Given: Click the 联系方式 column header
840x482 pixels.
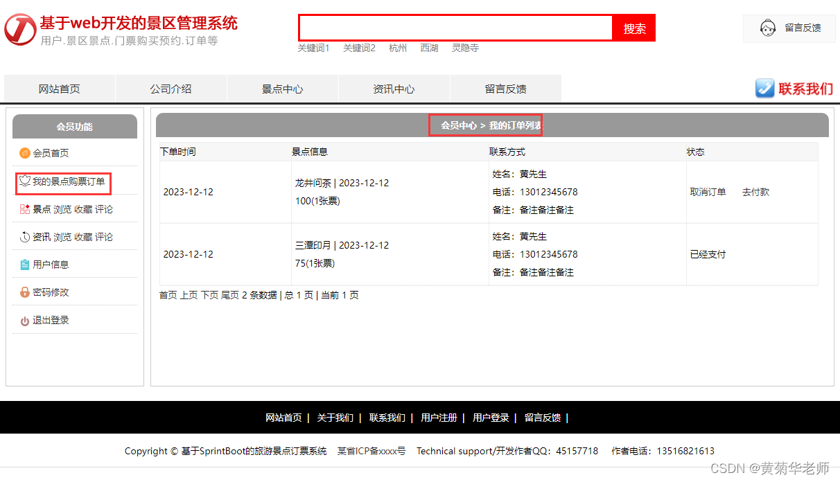Looking at the screenshot, I should tap(507, 152).
